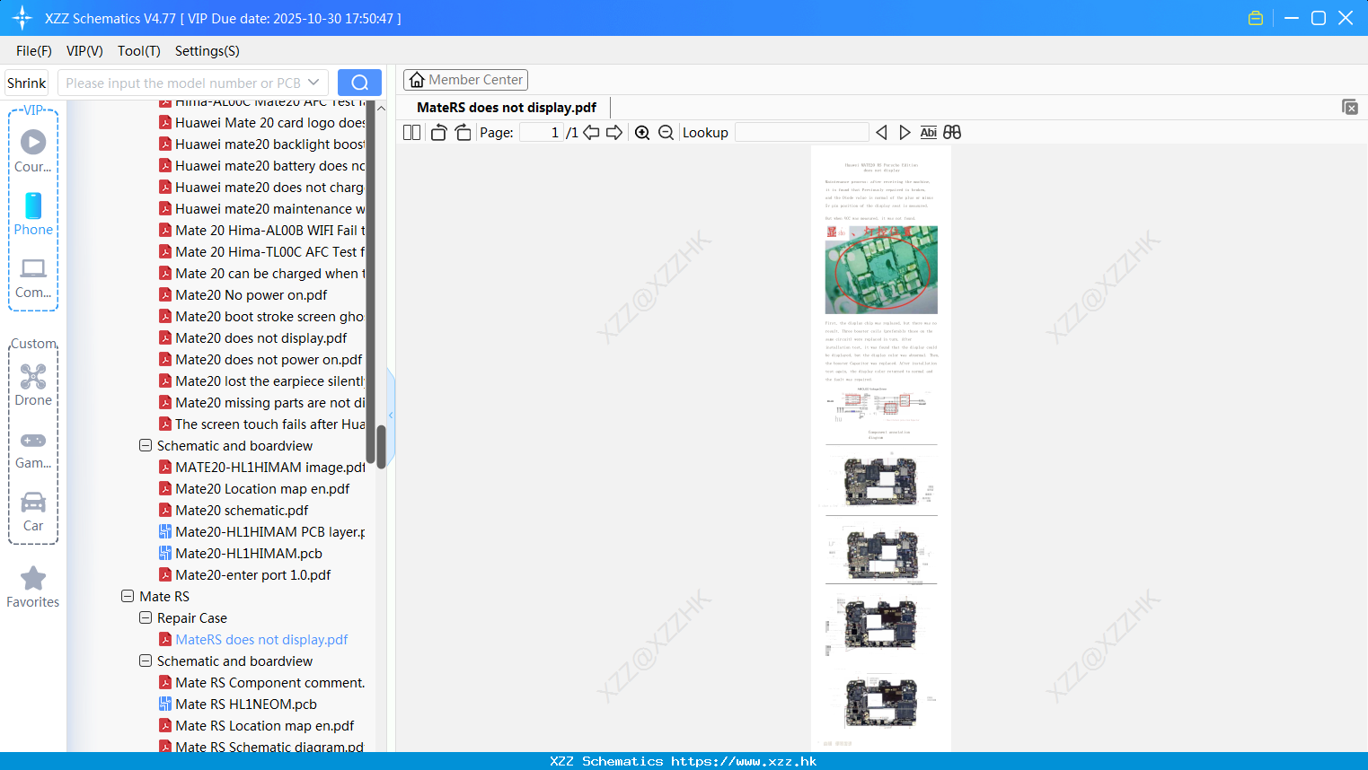This screenshot has width=1368, height=770.
Task: Click the Shrink button
Action: coord(27,83)
